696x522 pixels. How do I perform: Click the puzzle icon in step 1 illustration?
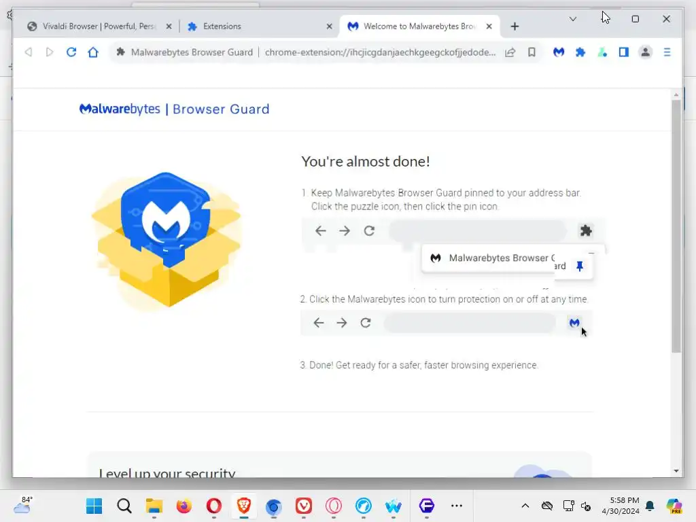tap(586, 230)
